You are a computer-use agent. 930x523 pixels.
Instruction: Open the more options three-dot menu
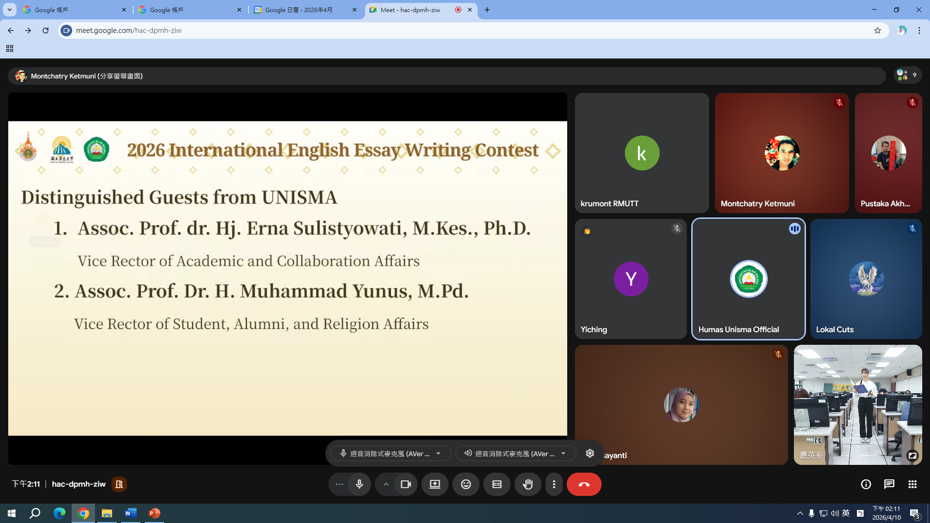click(x=554, y=484)
